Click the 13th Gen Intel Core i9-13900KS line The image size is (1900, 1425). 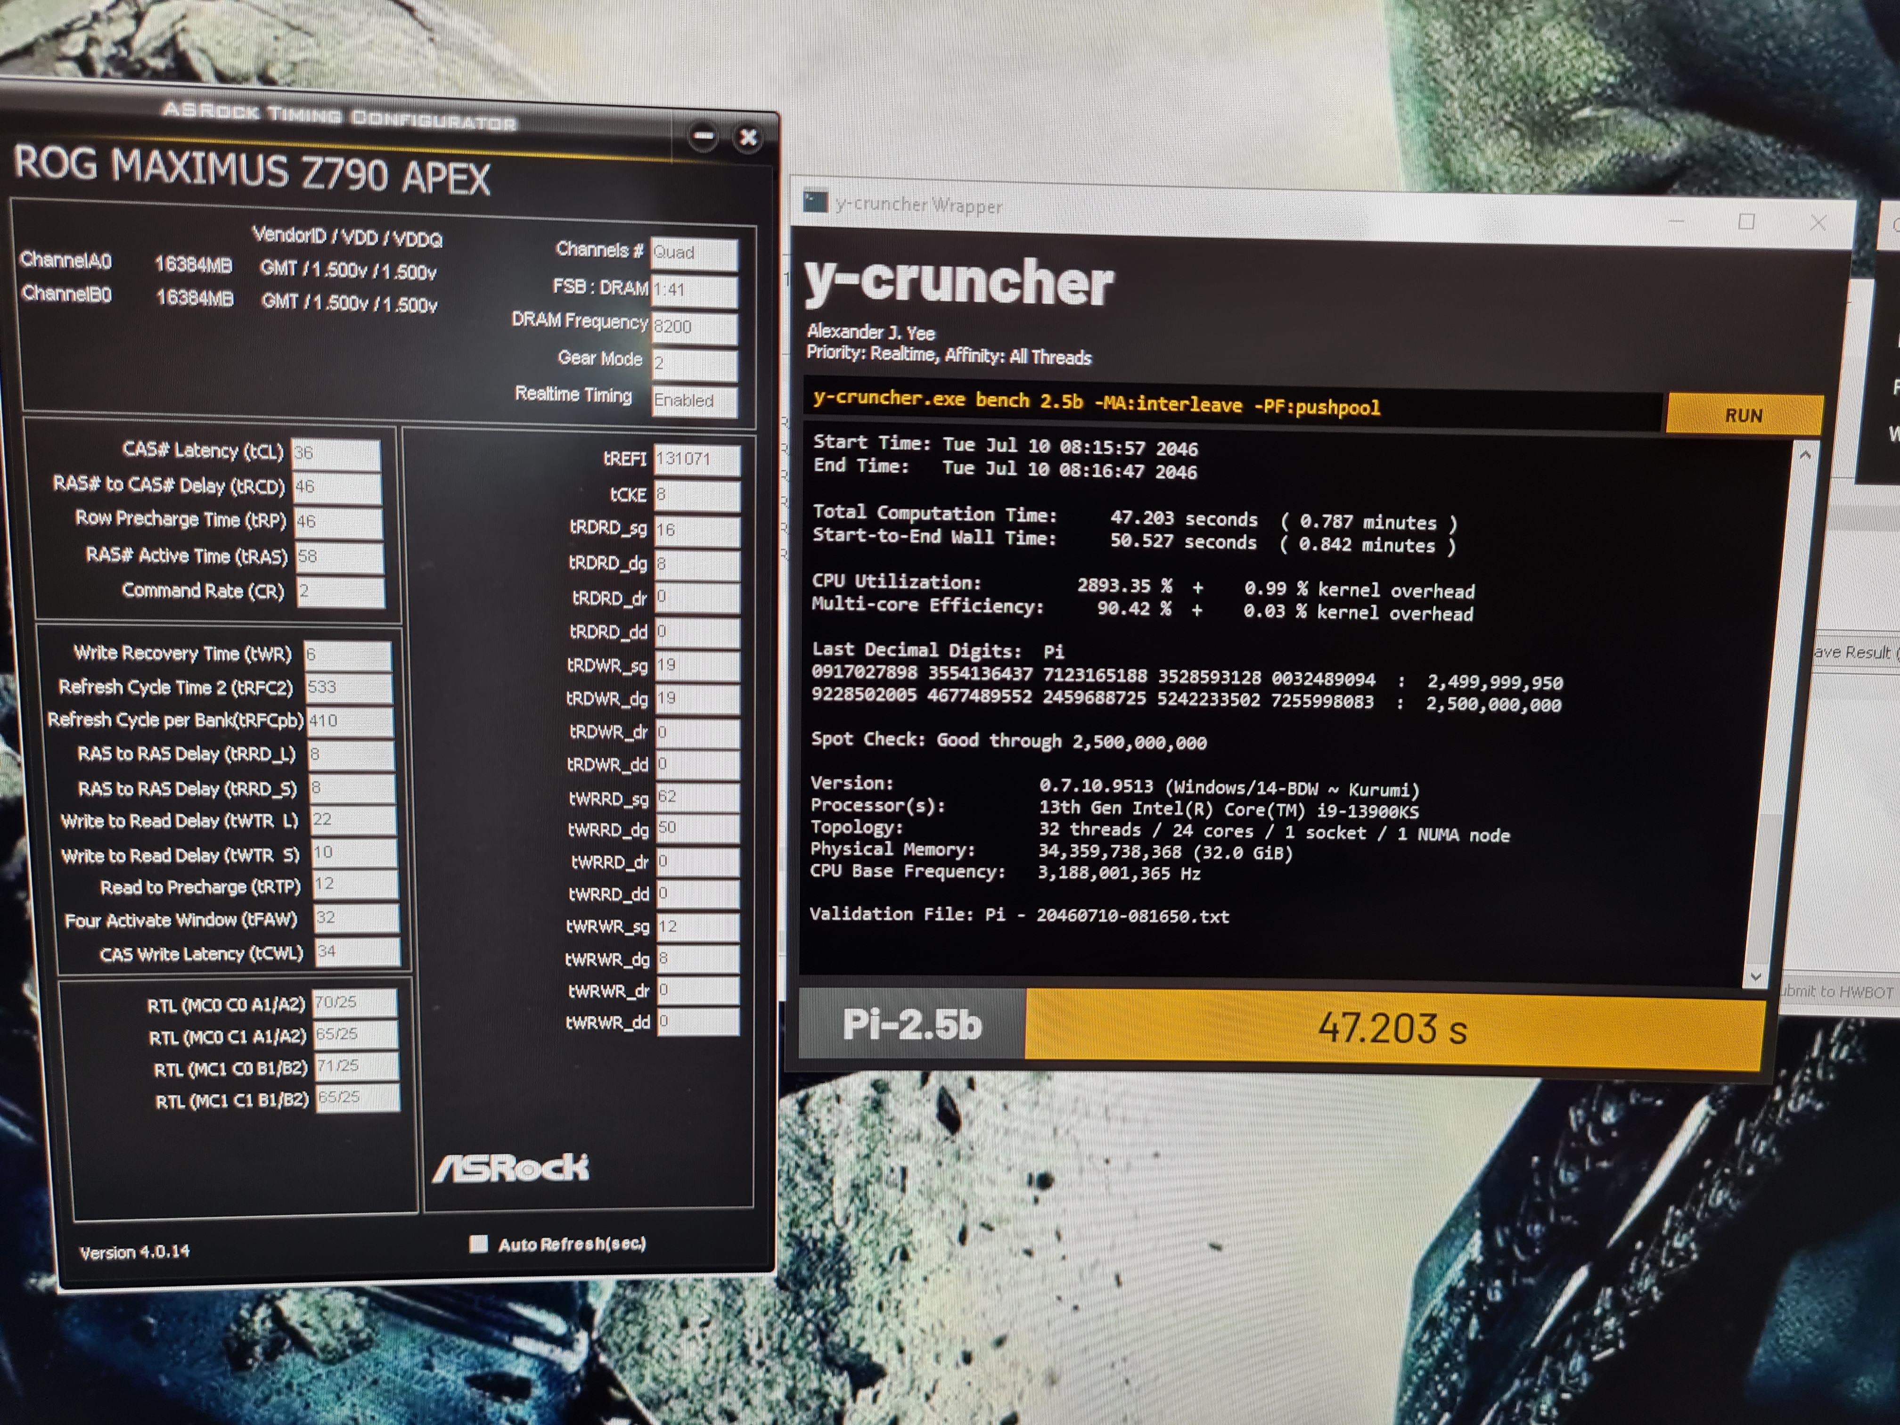point(1228,809)
